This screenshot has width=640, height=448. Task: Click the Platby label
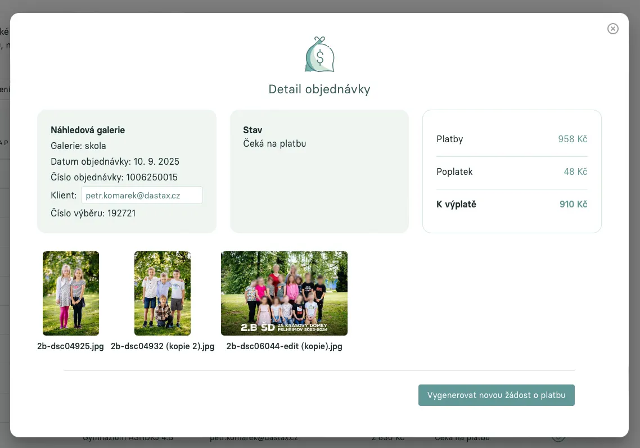pos(450,139)
